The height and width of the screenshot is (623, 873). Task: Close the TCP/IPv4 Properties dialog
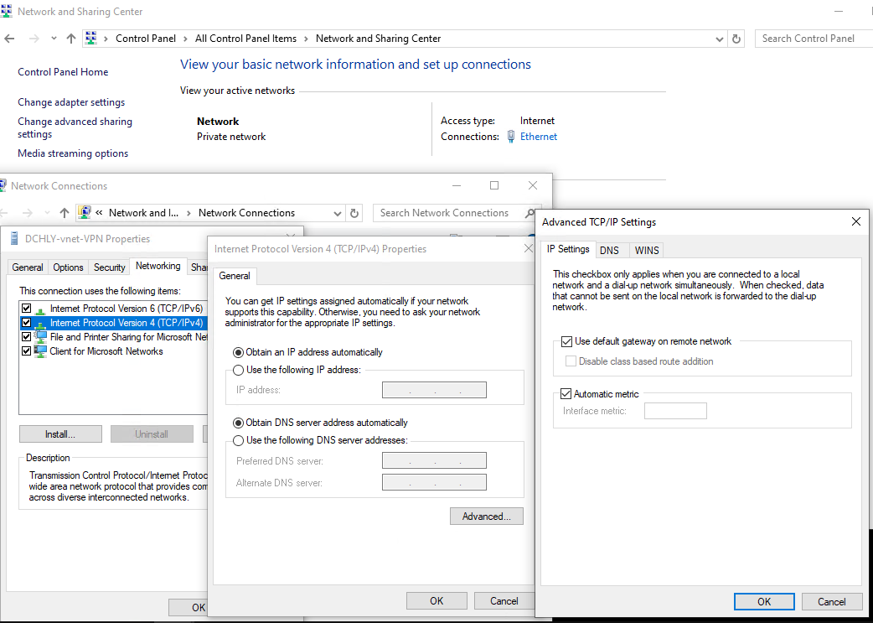coord(529,248)
